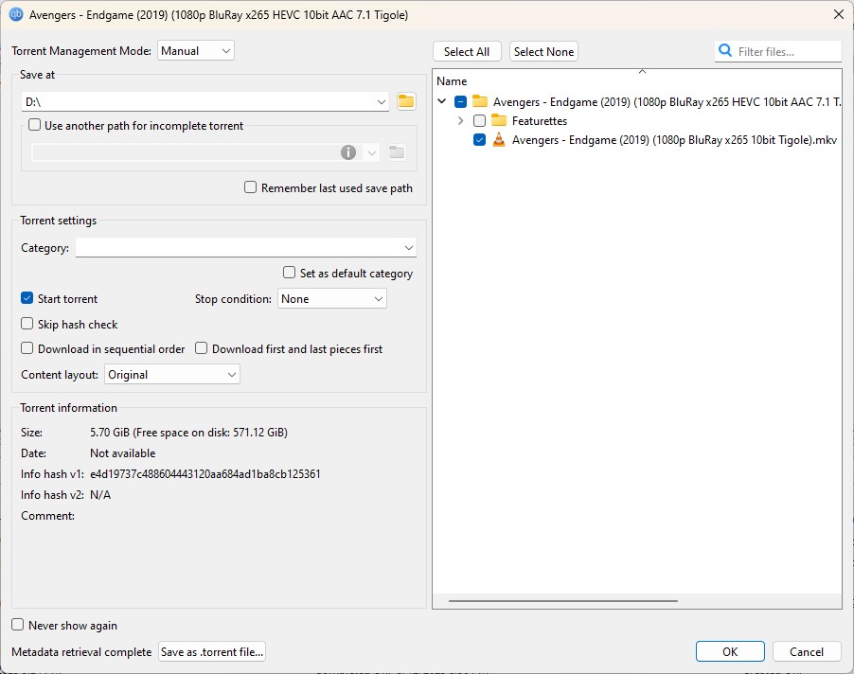Check Remember last used save path

click(x=250, y=187)
